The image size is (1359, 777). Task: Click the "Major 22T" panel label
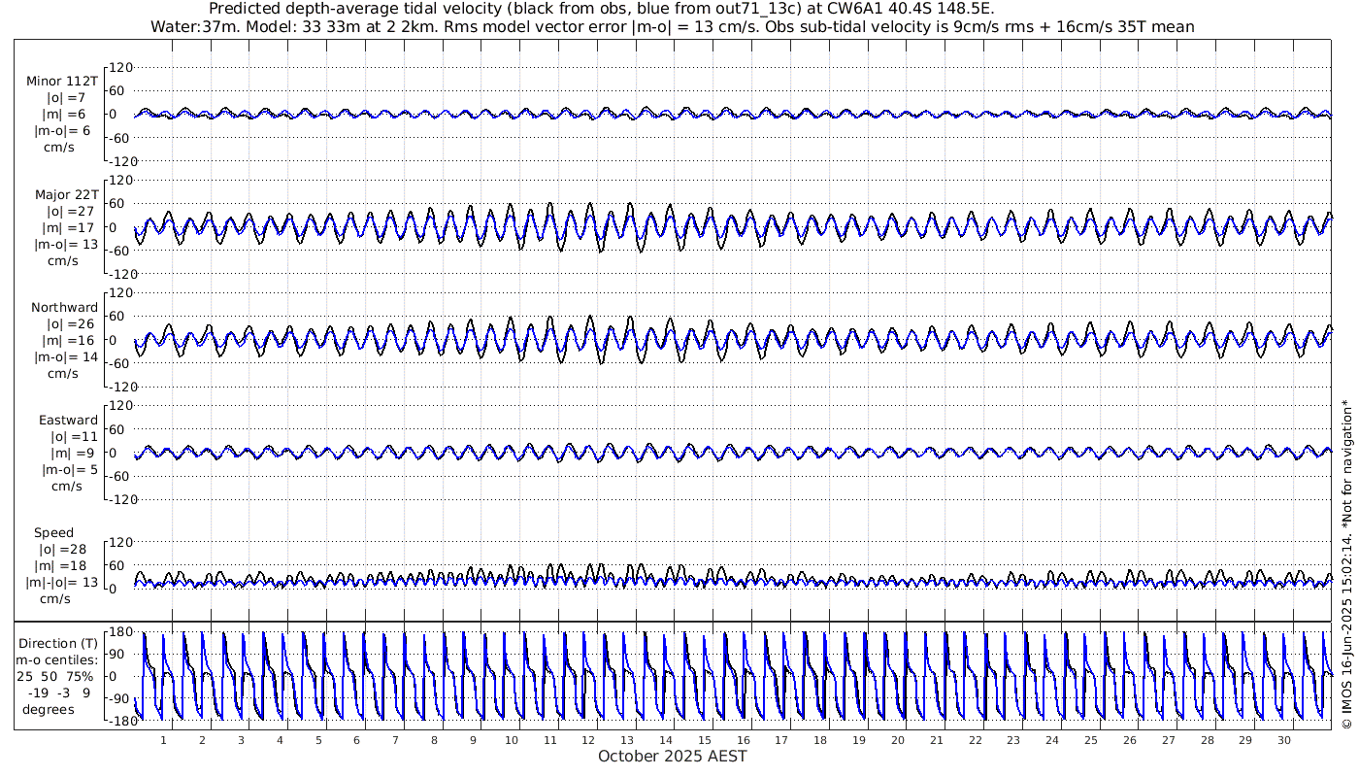[66, 194]
